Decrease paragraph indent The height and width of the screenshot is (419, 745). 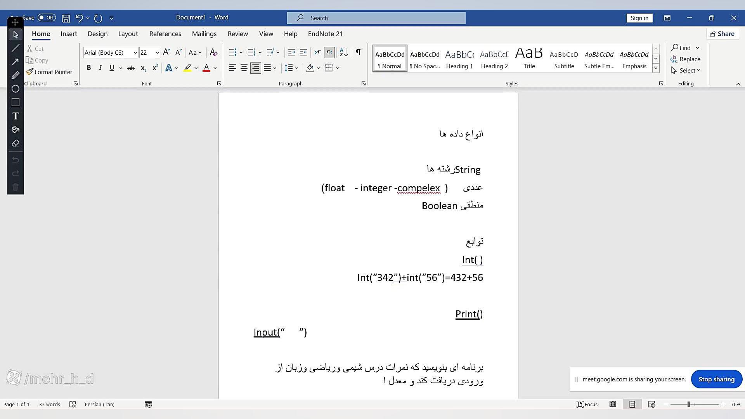click(291, 52)
